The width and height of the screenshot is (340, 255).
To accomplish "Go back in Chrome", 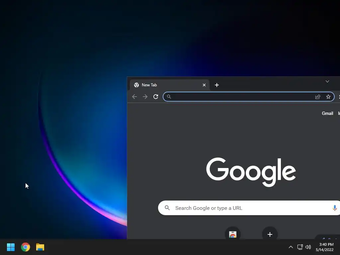I will [x=134, y=97].
